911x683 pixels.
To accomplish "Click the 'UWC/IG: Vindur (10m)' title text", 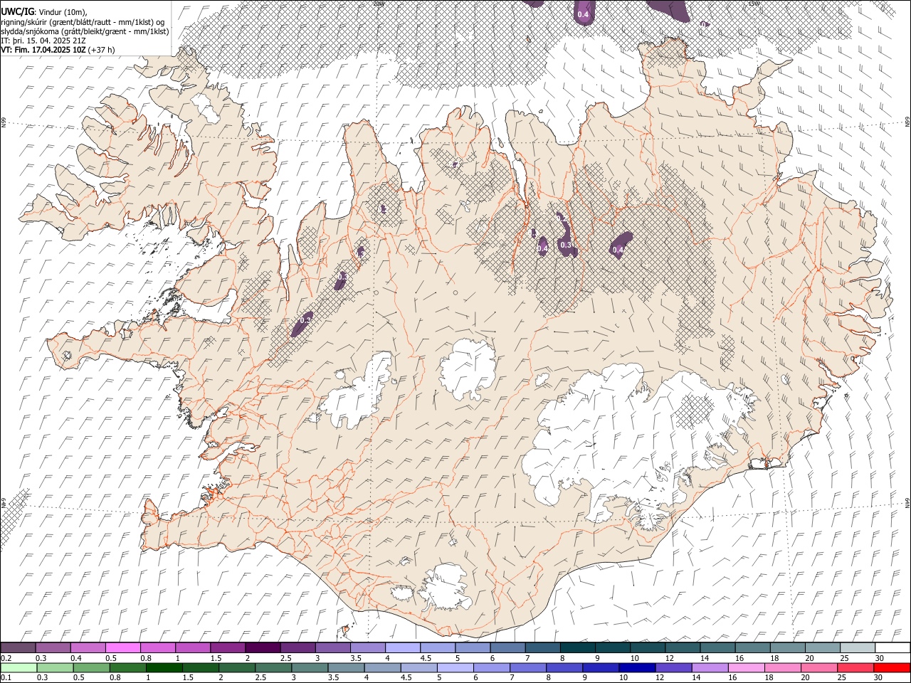I will point(43,12).
